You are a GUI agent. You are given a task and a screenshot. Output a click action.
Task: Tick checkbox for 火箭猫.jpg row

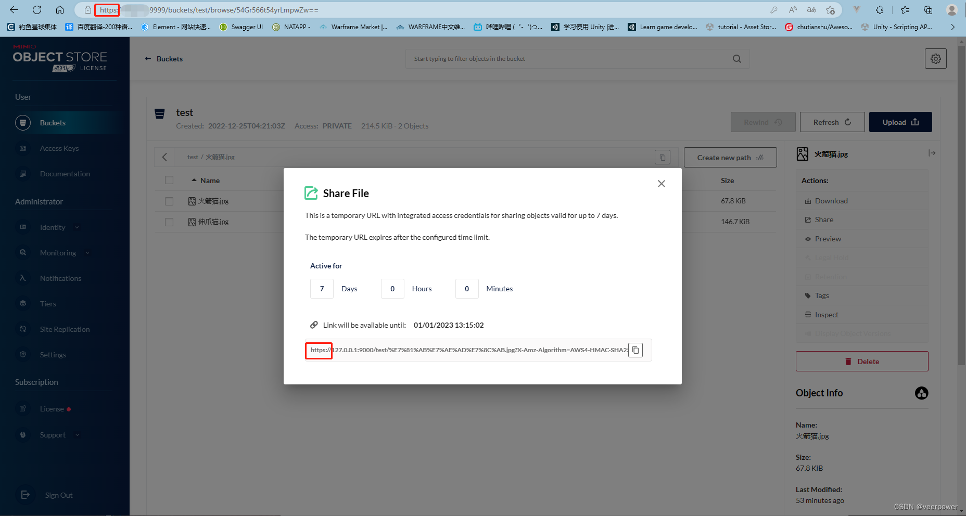tap(169, 201)
